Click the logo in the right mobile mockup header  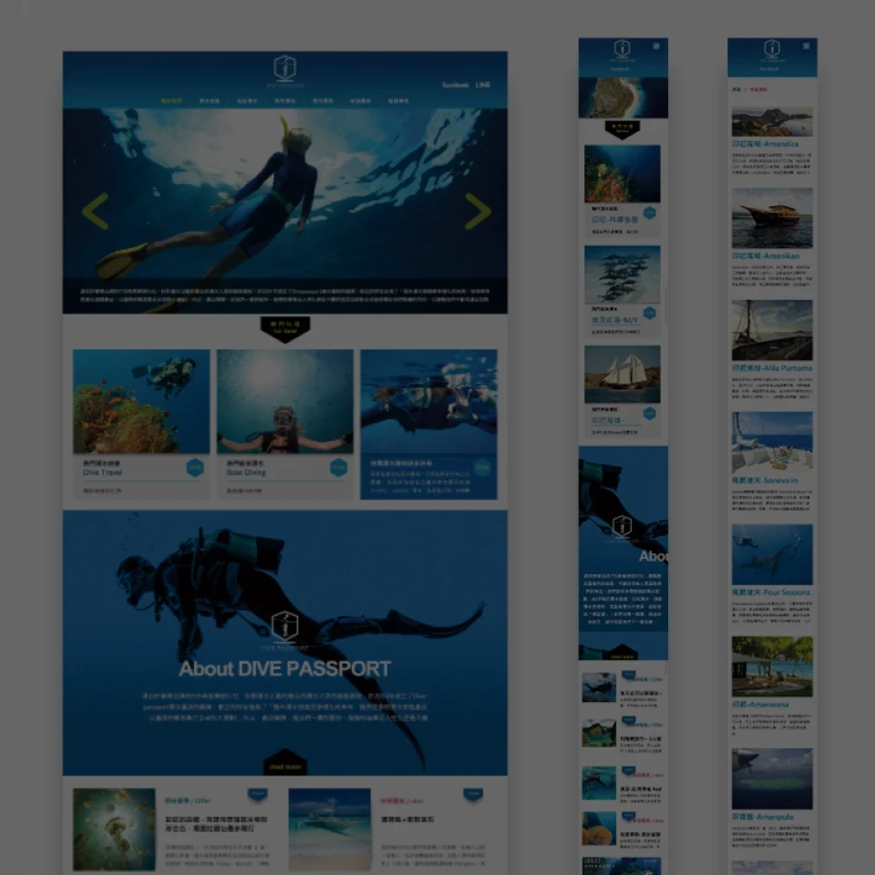point(772,51)
